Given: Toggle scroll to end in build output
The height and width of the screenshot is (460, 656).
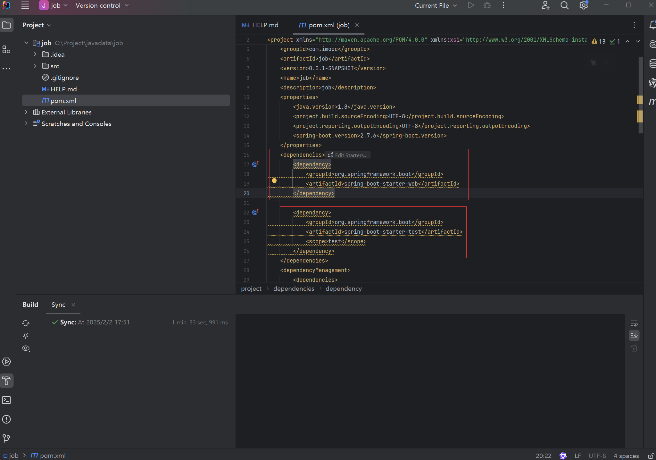Looking at the screenshot, I should click(634, 336).
